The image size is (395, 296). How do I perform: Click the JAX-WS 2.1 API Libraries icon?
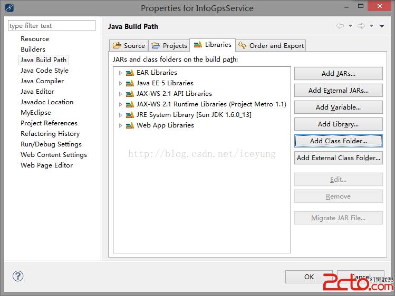(x=130, y=94)
